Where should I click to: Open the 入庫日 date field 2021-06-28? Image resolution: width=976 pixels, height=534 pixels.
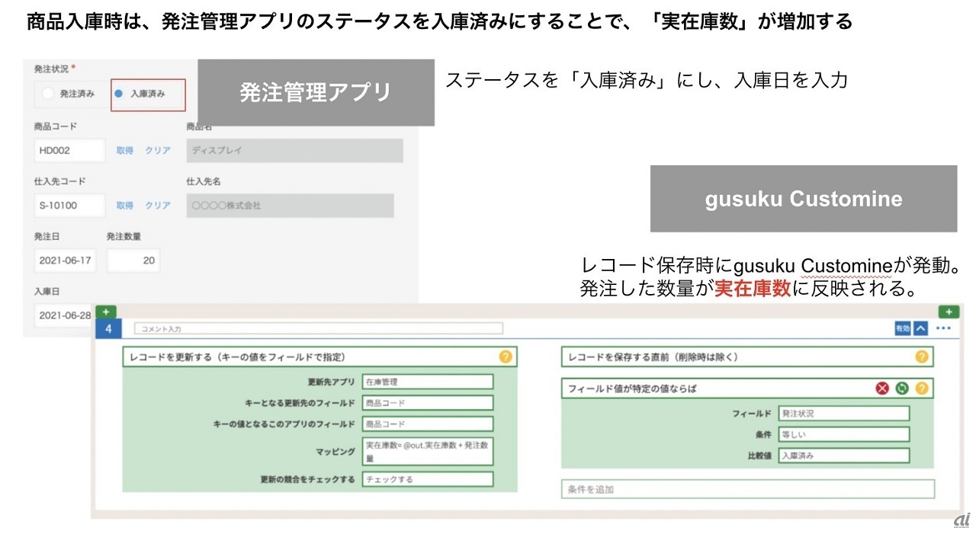[x=65, y=315]
